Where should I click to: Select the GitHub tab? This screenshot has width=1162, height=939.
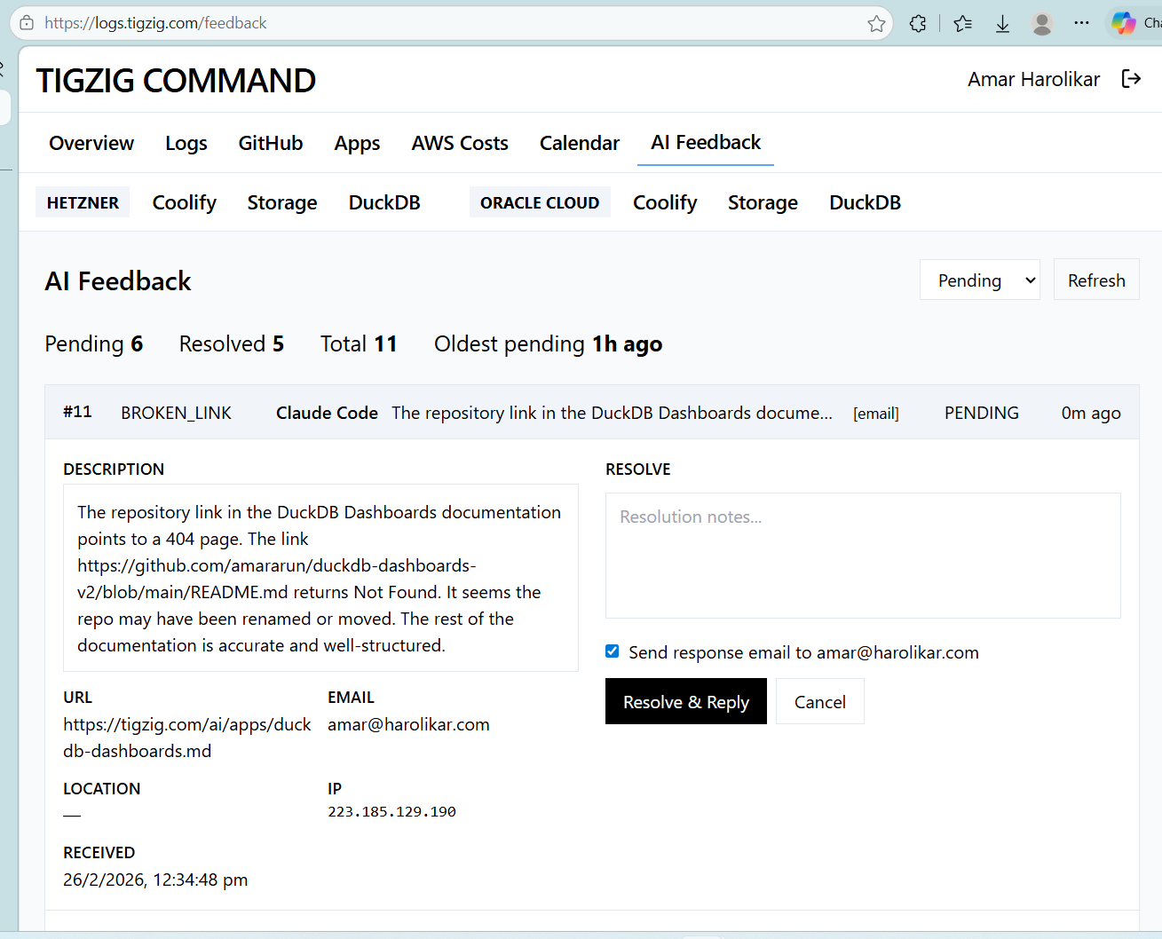point(271,143)
